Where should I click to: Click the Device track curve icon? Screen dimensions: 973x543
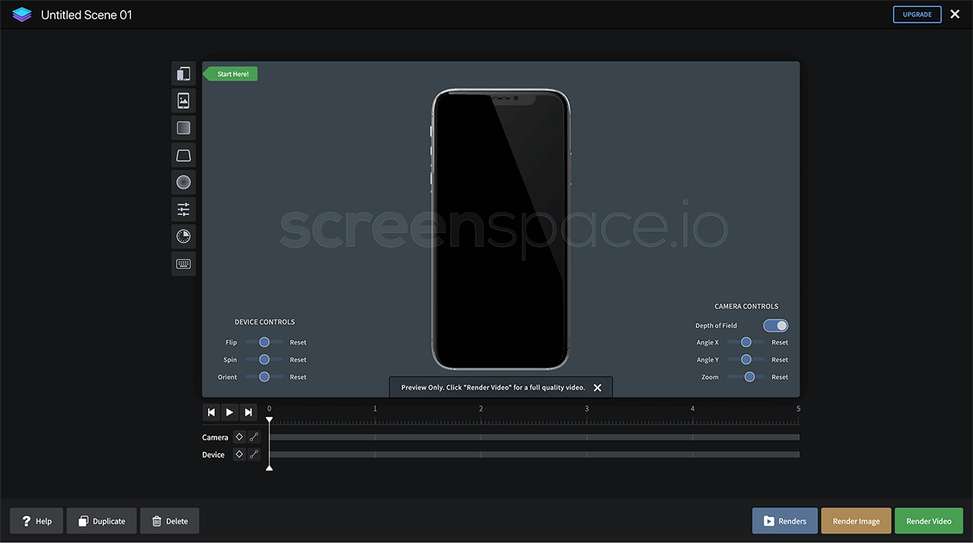[x=254, y=454]
